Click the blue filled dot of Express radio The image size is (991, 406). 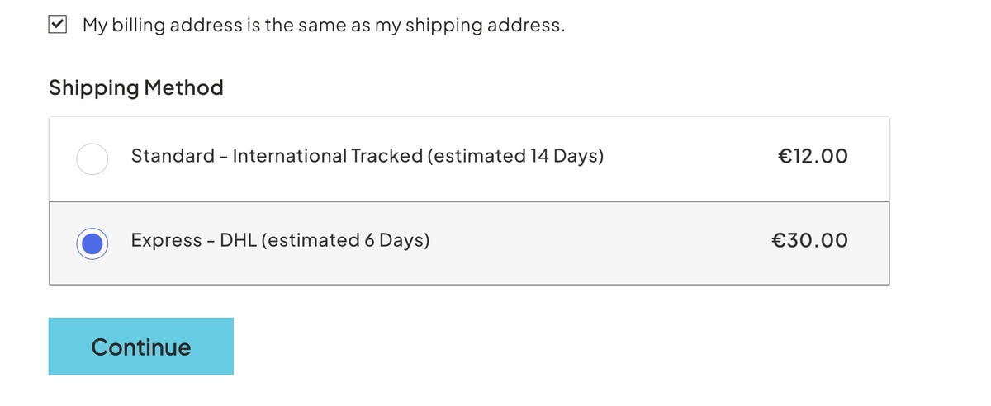92,243
